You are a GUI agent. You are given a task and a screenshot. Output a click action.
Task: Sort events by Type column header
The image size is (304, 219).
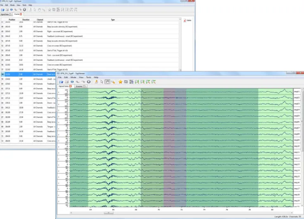113,20
